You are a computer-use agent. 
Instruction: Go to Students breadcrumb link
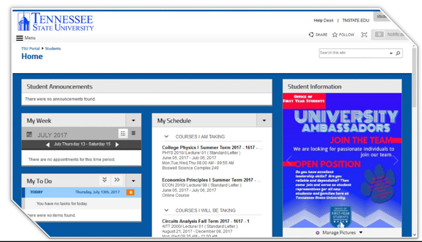coord(53,48)
